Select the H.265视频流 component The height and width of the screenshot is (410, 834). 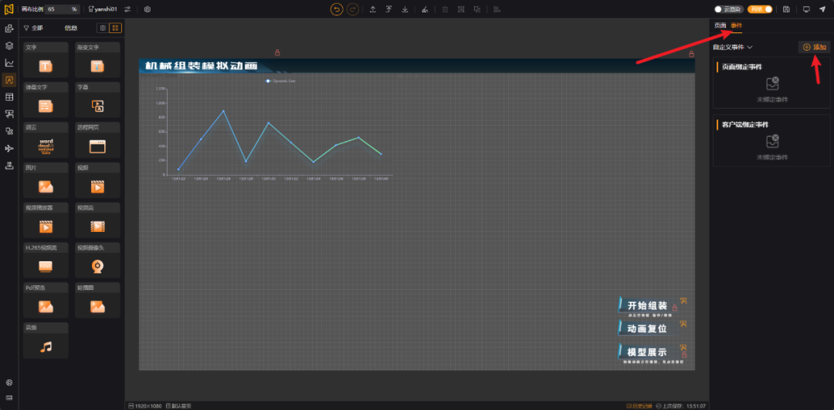pos(46,260)
